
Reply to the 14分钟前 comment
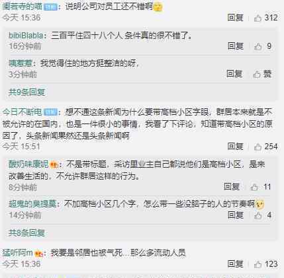click(235, 215)
